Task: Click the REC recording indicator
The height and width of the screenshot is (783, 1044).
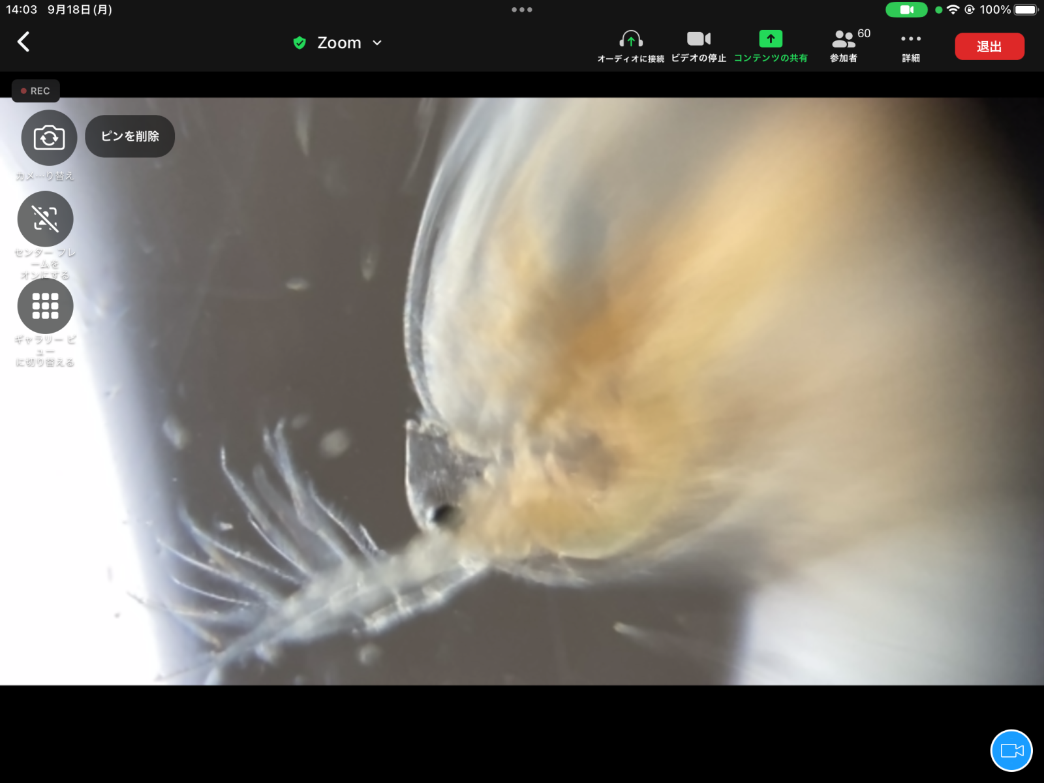Action: [36, 91]
